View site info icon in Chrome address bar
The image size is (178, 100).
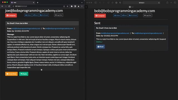13,6
